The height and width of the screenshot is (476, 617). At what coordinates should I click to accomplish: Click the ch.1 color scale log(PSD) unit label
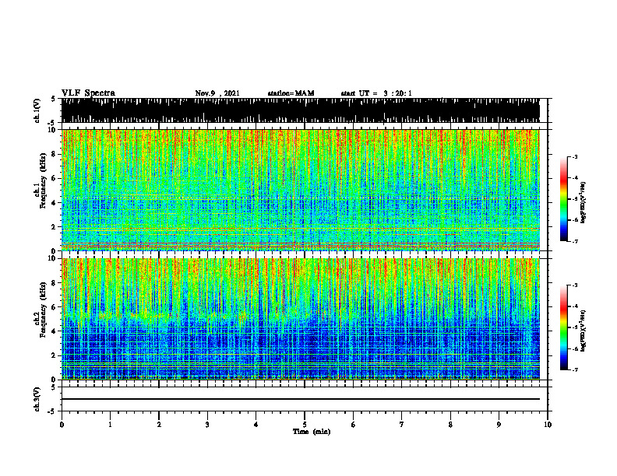[584, 203]
